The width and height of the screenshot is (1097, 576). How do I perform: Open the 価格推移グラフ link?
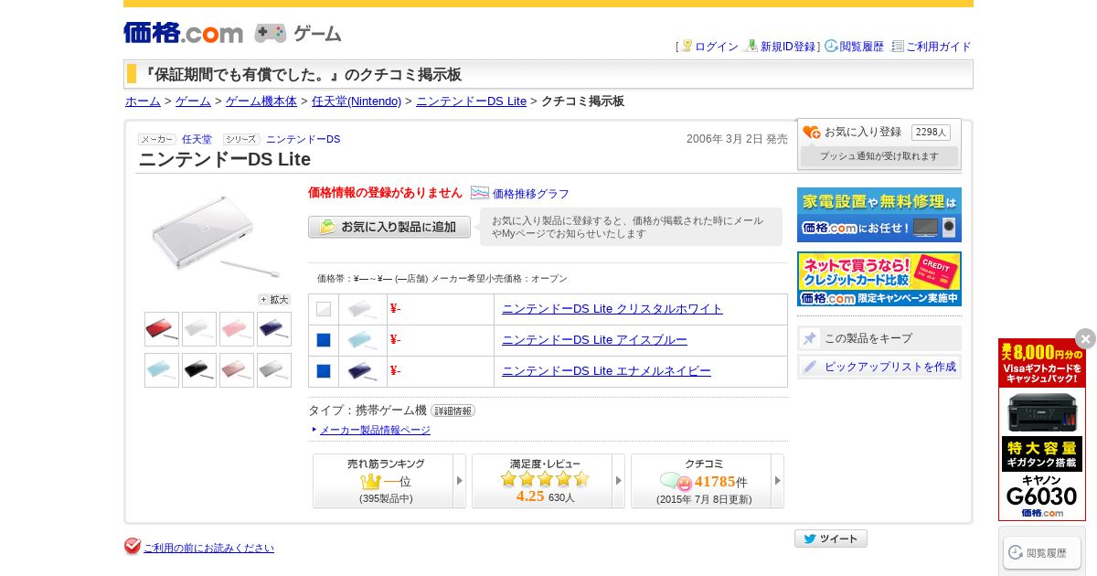530,194
